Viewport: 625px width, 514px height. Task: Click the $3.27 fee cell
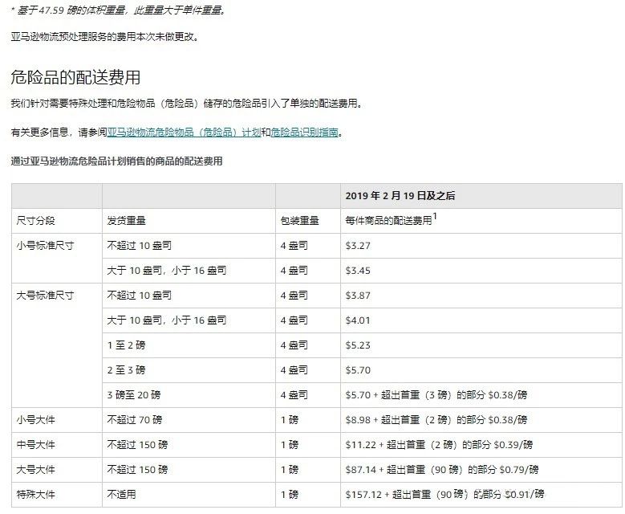click(x=358, y=245)
